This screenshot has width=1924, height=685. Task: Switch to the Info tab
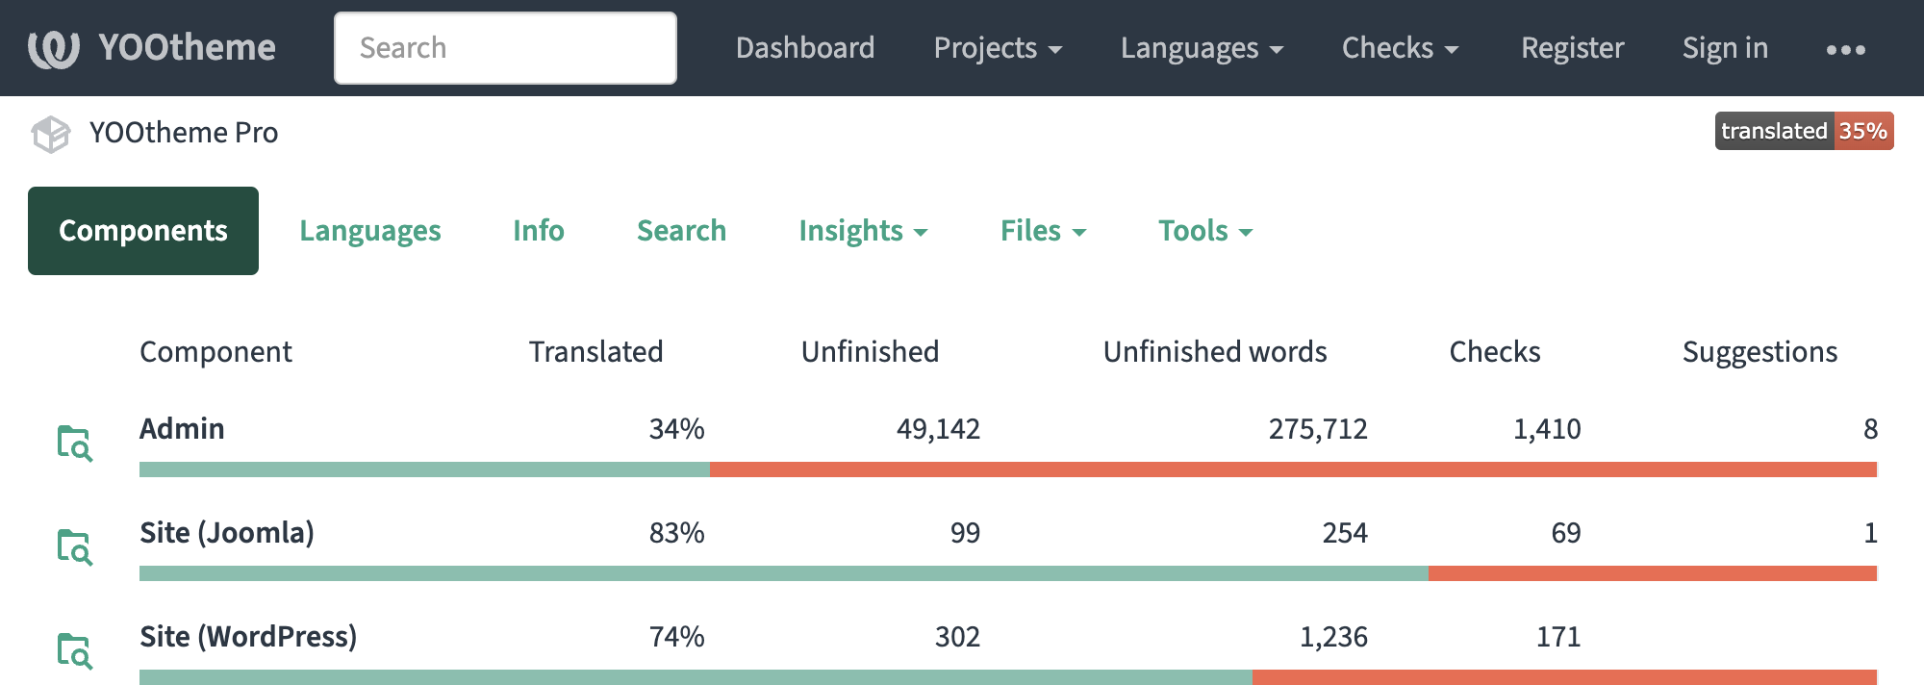(x=539, y=231)
